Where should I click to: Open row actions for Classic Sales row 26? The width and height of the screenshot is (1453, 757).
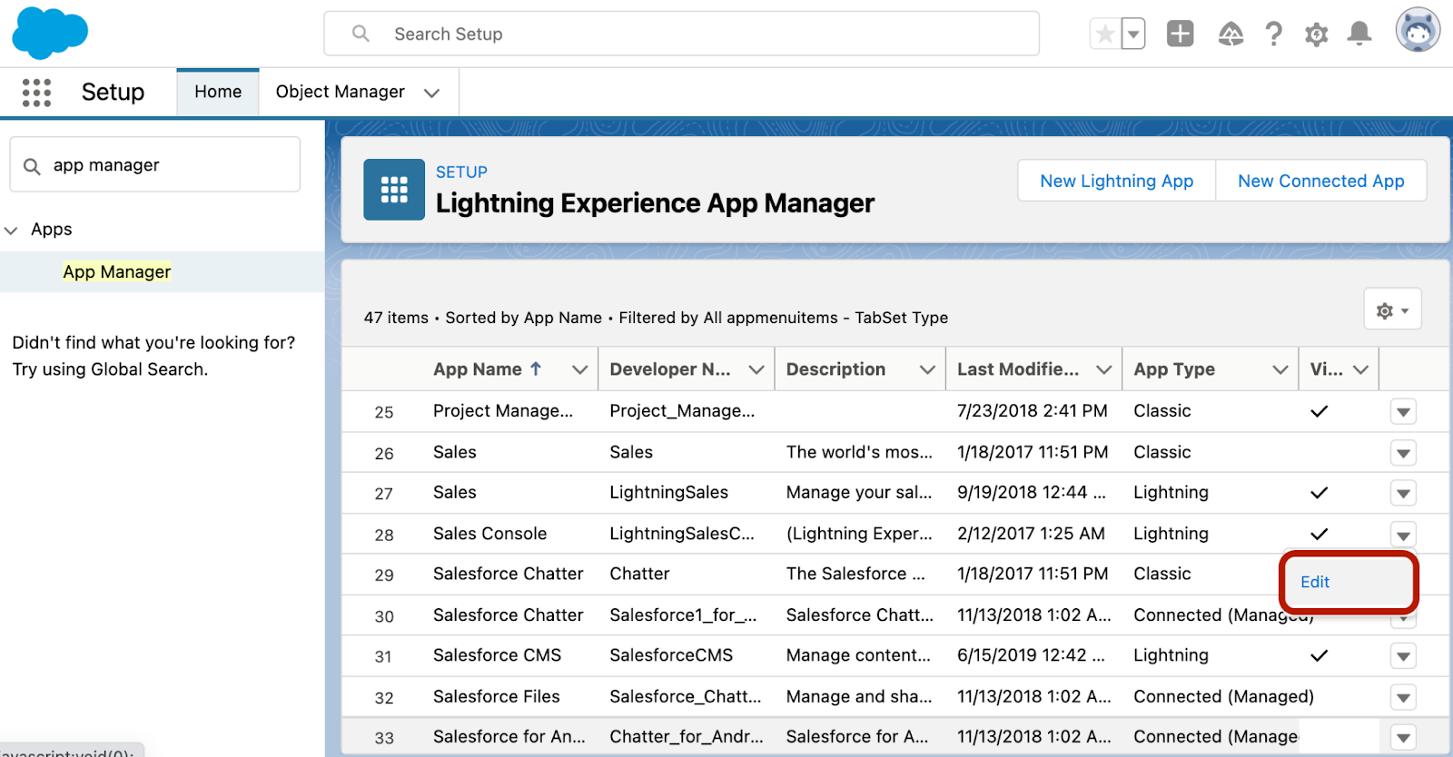(1403, 453)
